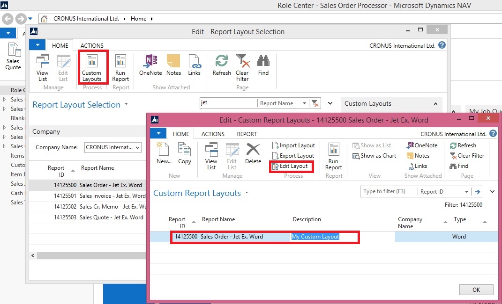
Task: Click the Copy layout icon
Action: pos(184,153)
